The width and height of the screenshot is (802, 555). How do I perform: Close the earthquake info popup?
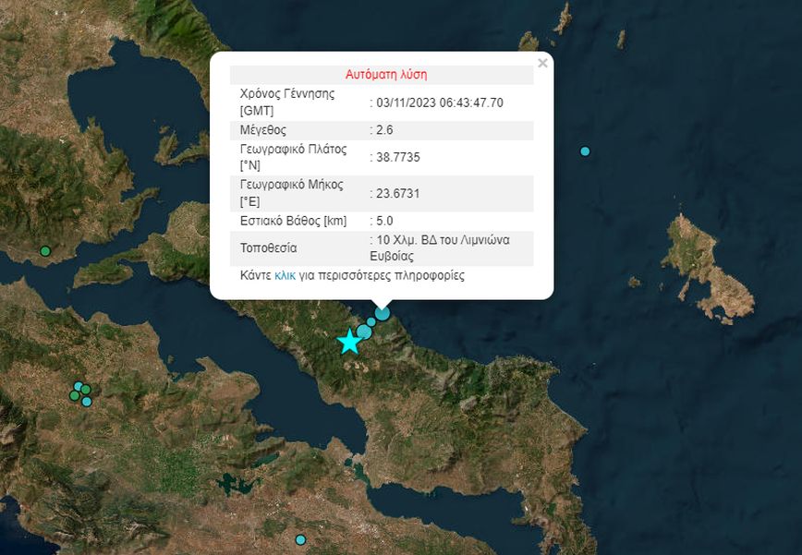pyautogui.click(x=542, y=64)
